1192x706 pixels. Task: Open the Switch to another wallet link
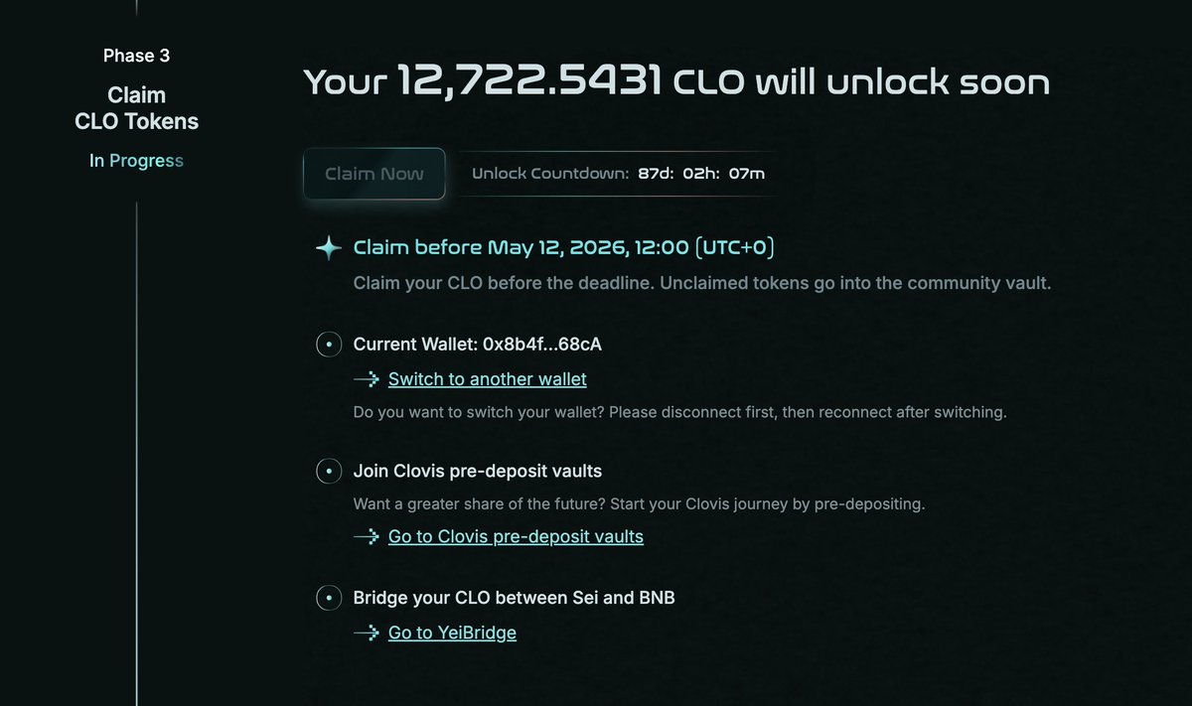[487, 379]
